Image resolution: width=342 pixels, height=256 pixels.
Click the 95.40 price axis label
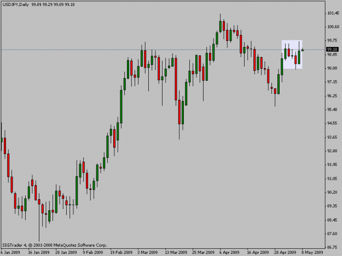(x=333, y=110)
